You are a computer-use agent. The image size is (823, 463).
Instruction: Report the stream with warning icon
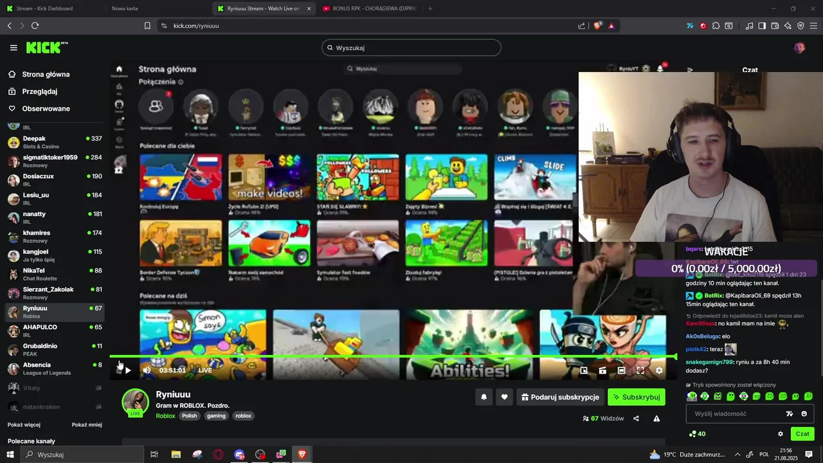pyautogui.click(x=656, y=418)
